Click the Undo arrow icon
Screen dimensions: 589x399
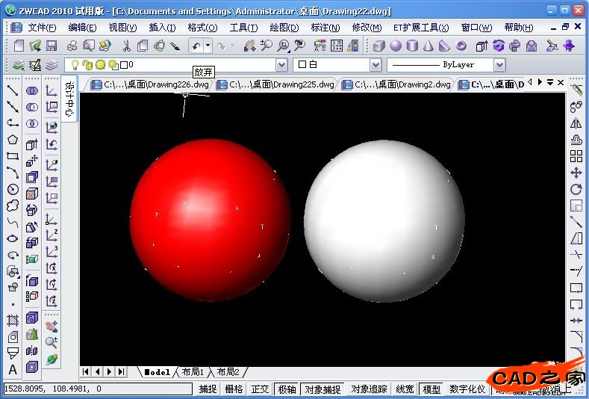click(x=196, y=46)
